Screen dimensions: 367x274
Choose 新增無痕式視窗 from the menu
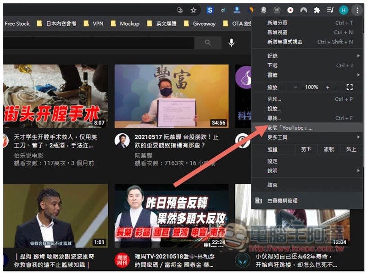(x=285, y=42)
